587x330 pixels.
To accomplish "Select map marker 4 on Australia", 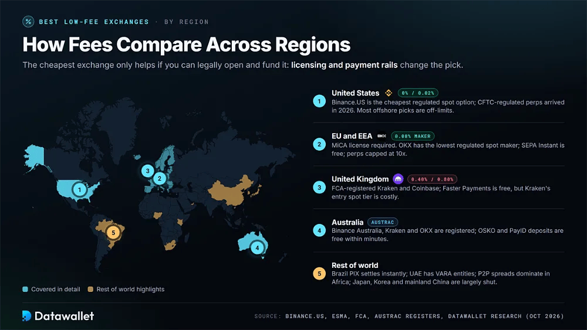I will pos(257,248).
